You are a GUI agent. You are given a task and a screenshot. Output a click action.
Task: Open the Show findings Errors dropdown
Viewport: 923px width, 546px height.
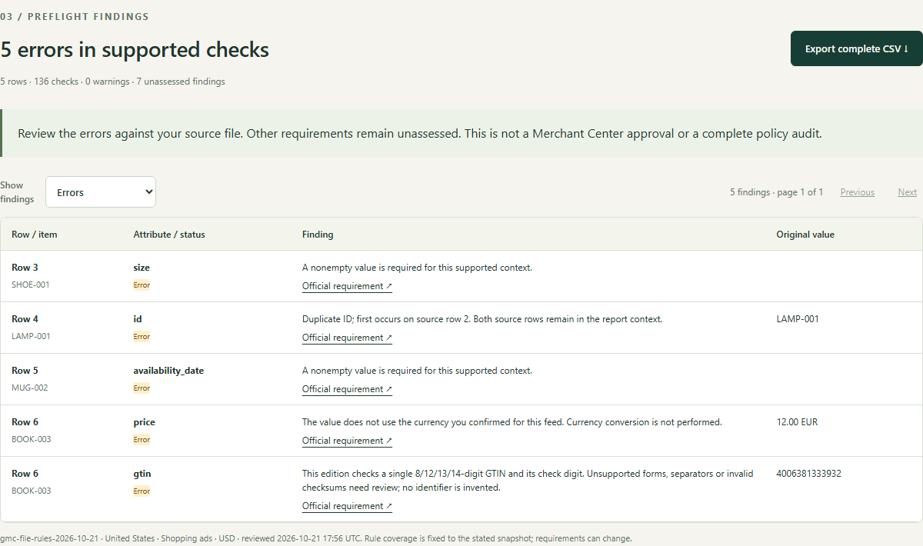[x=101, y=192]
